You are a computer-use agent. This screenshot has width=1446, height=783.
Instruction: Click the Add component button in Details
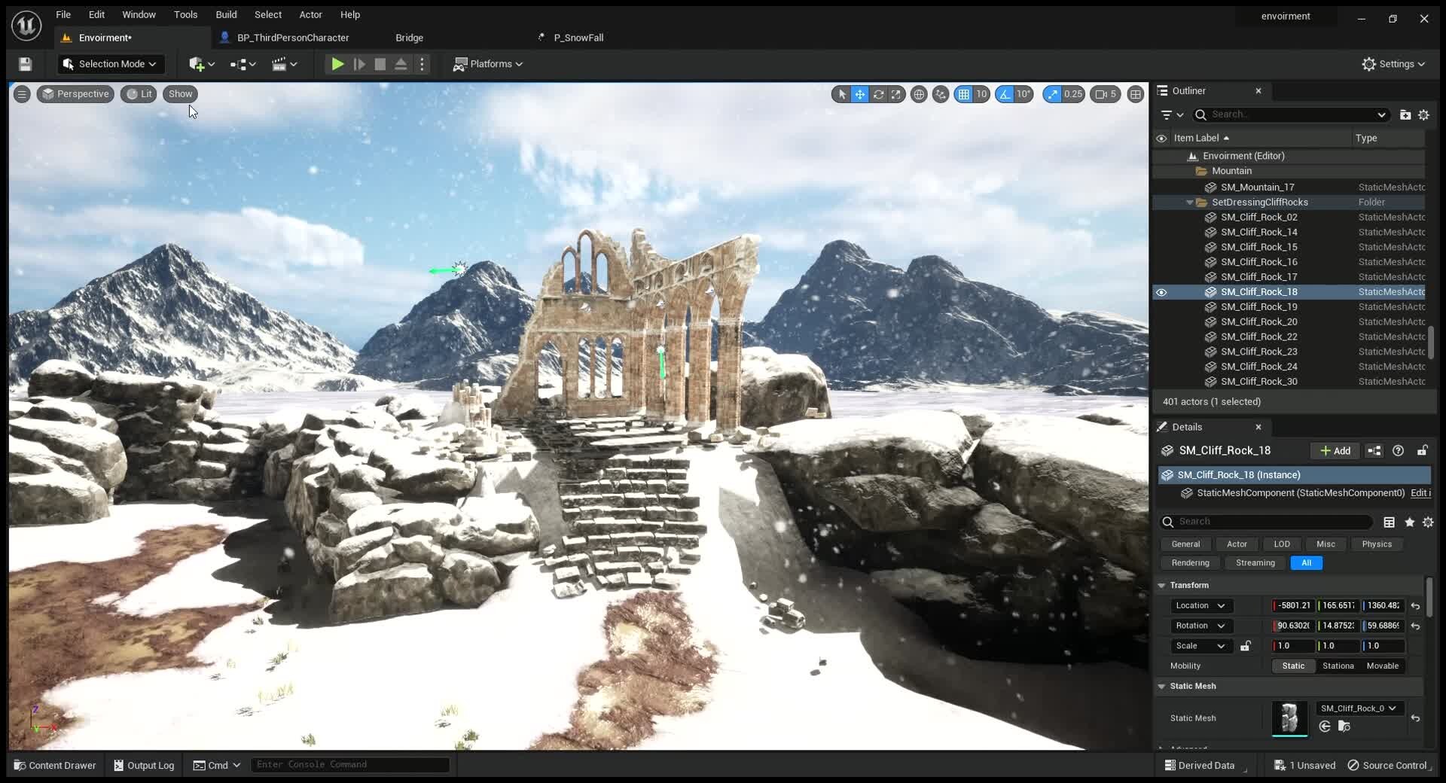point(1335,450)
